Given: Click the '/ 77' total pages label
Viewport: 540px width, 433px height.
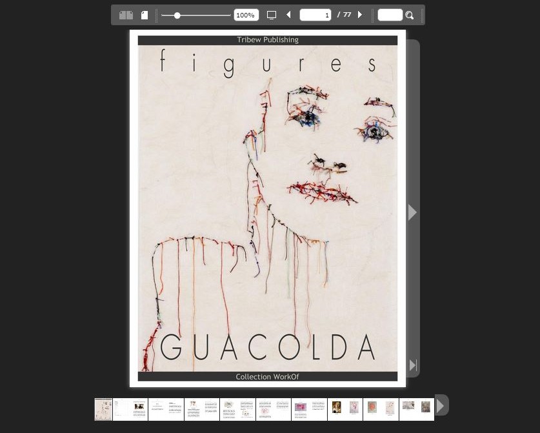Looking at the screenshot, I should pos(344,15).
